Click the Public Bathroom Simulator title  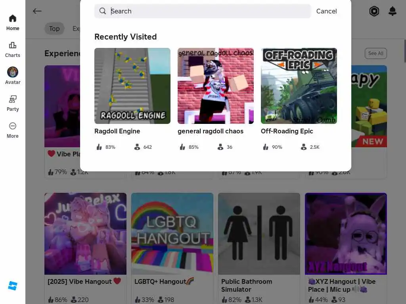[247, 285]
